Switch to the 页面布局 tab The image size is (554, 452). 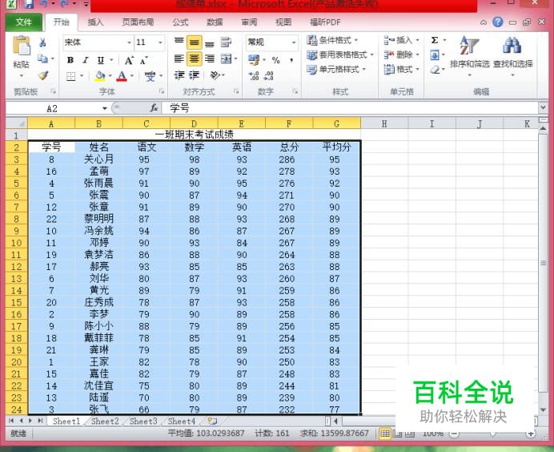(138, 22)
